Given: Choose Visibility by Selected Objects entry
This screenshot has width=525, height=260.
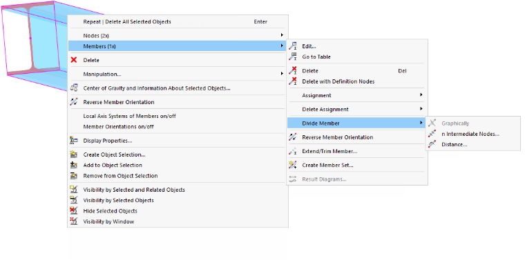Looking at the screenshot, I should pyautogui.click(x=178, y=200).
